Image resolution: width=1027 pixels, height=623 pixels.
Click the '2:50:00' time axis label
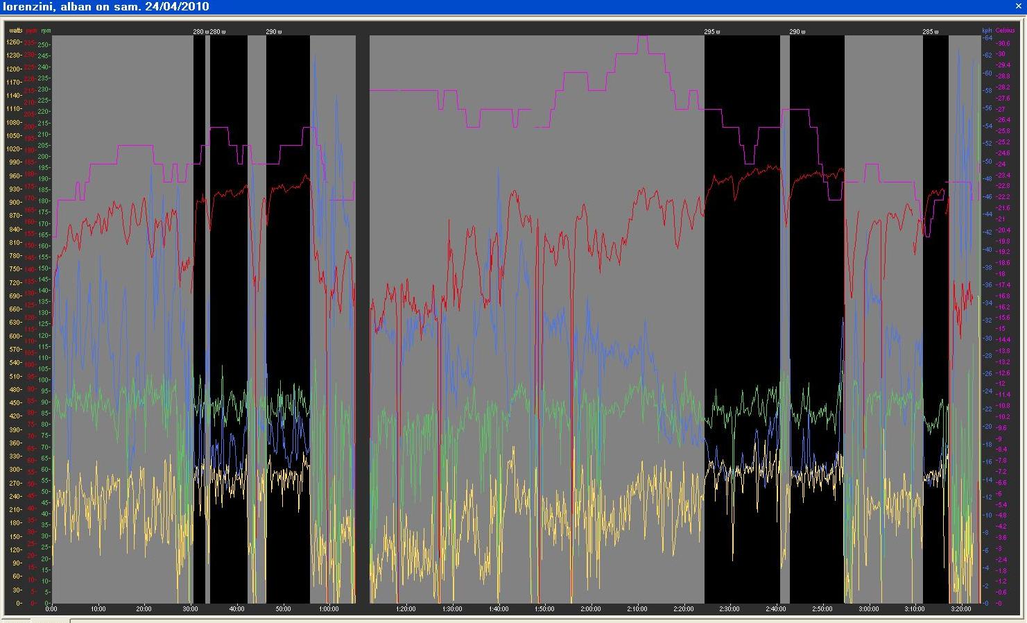click(822, 609)
